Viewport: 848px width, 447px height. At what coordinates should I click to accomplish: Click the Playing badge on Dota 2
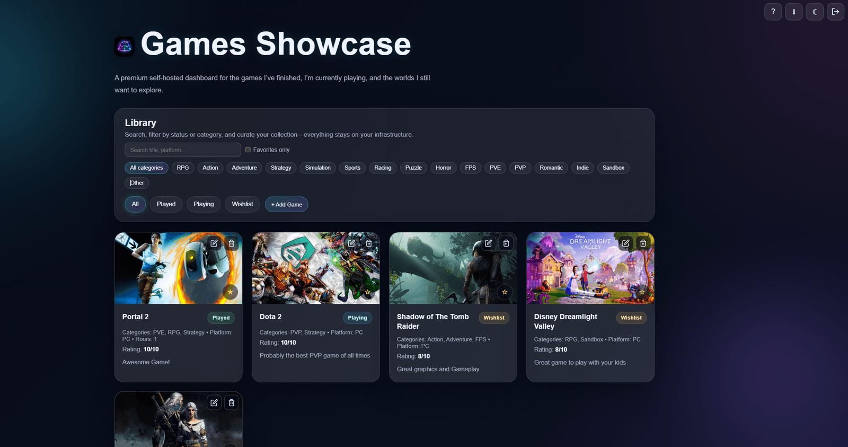(x=357, y=318)
